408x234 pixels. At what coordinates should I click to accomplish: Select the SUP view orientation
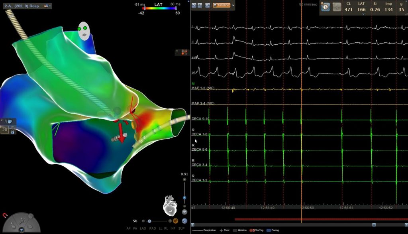(181, 228)
